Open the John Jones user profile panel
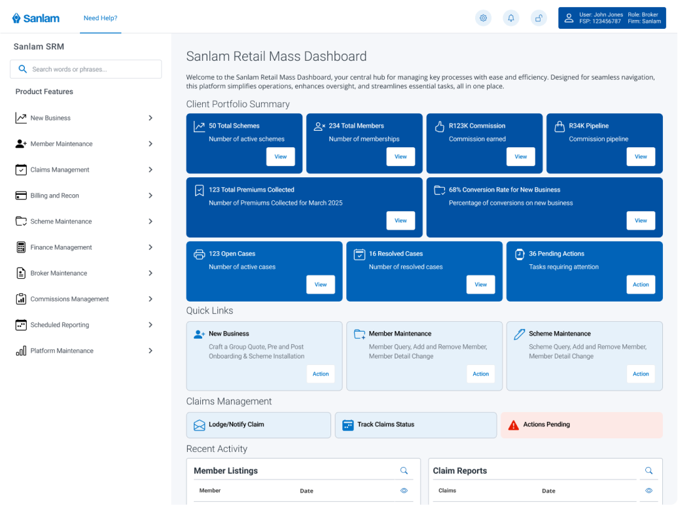This screenshot has width=678, height=505. point(612,18)
